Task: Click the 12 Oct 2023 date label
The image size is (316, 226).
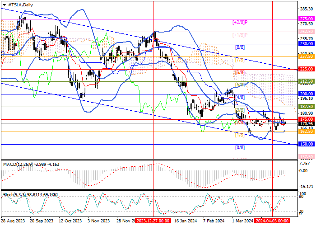Action: coord(70,221)
